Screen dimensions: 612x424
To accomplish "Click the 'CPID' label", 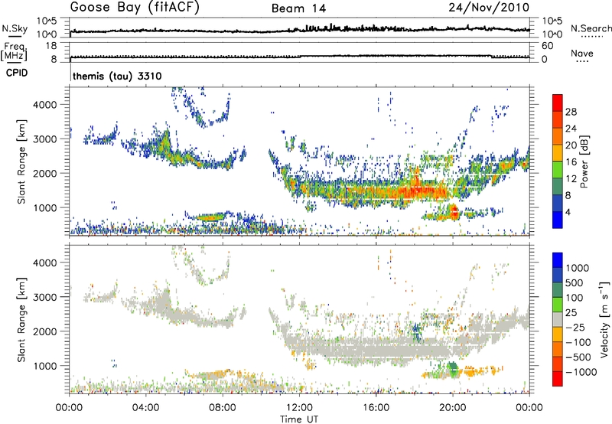I will click(x=17, y=73).
